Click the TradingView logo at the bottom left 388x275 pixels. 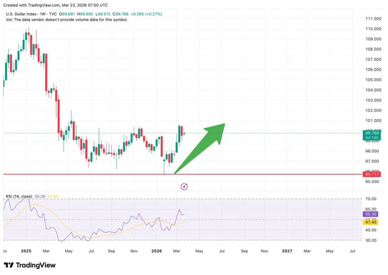coord(29,265)
